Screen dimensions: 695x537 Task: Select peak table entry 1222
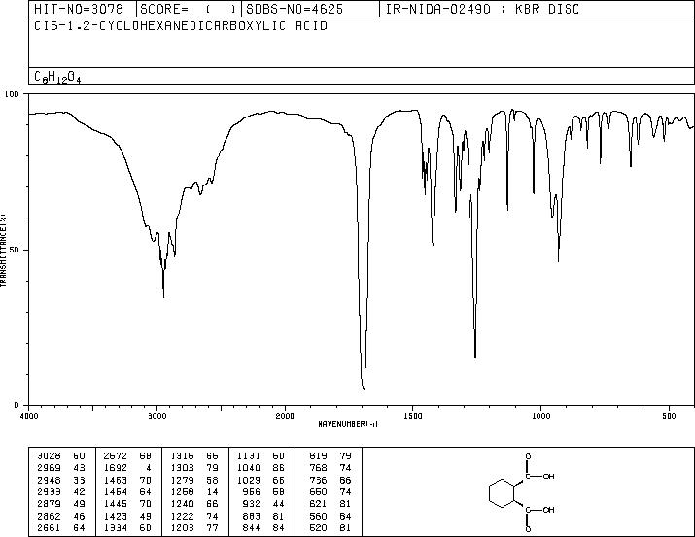pos(182,516)
